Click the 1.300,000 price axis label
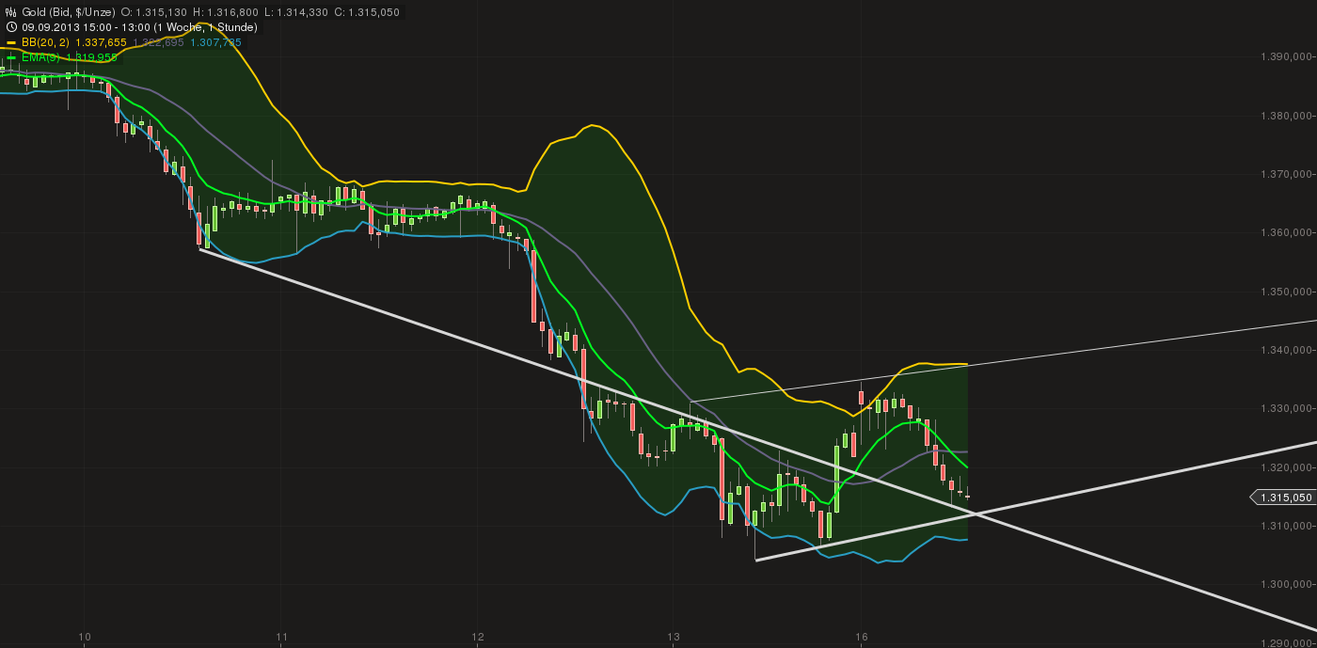Screen dimensions: 1317x648 1287,584
